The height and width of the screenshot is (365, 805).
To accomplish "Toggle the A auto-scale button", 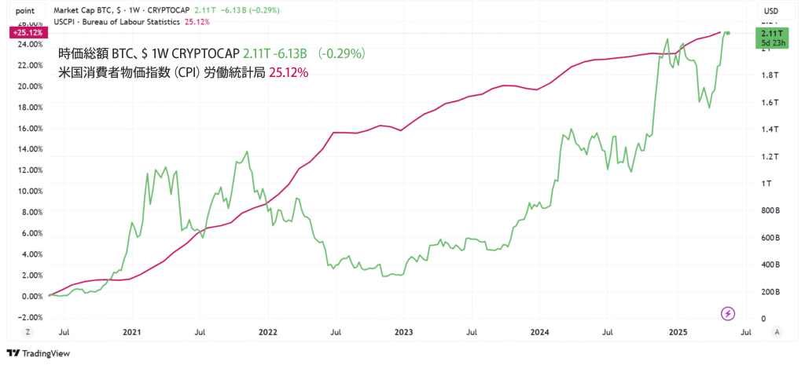I will click(x=777, y=332).
